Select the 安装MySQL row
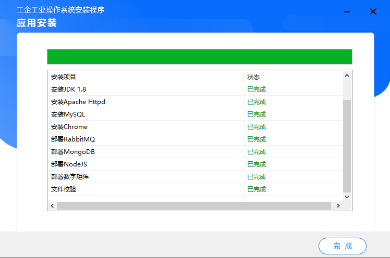 pyautogui.click(x=195, y=114)
